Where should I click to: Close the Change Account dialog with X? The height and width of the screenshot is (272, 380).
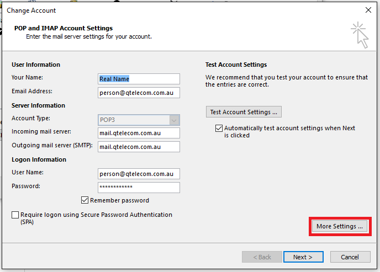368,10
